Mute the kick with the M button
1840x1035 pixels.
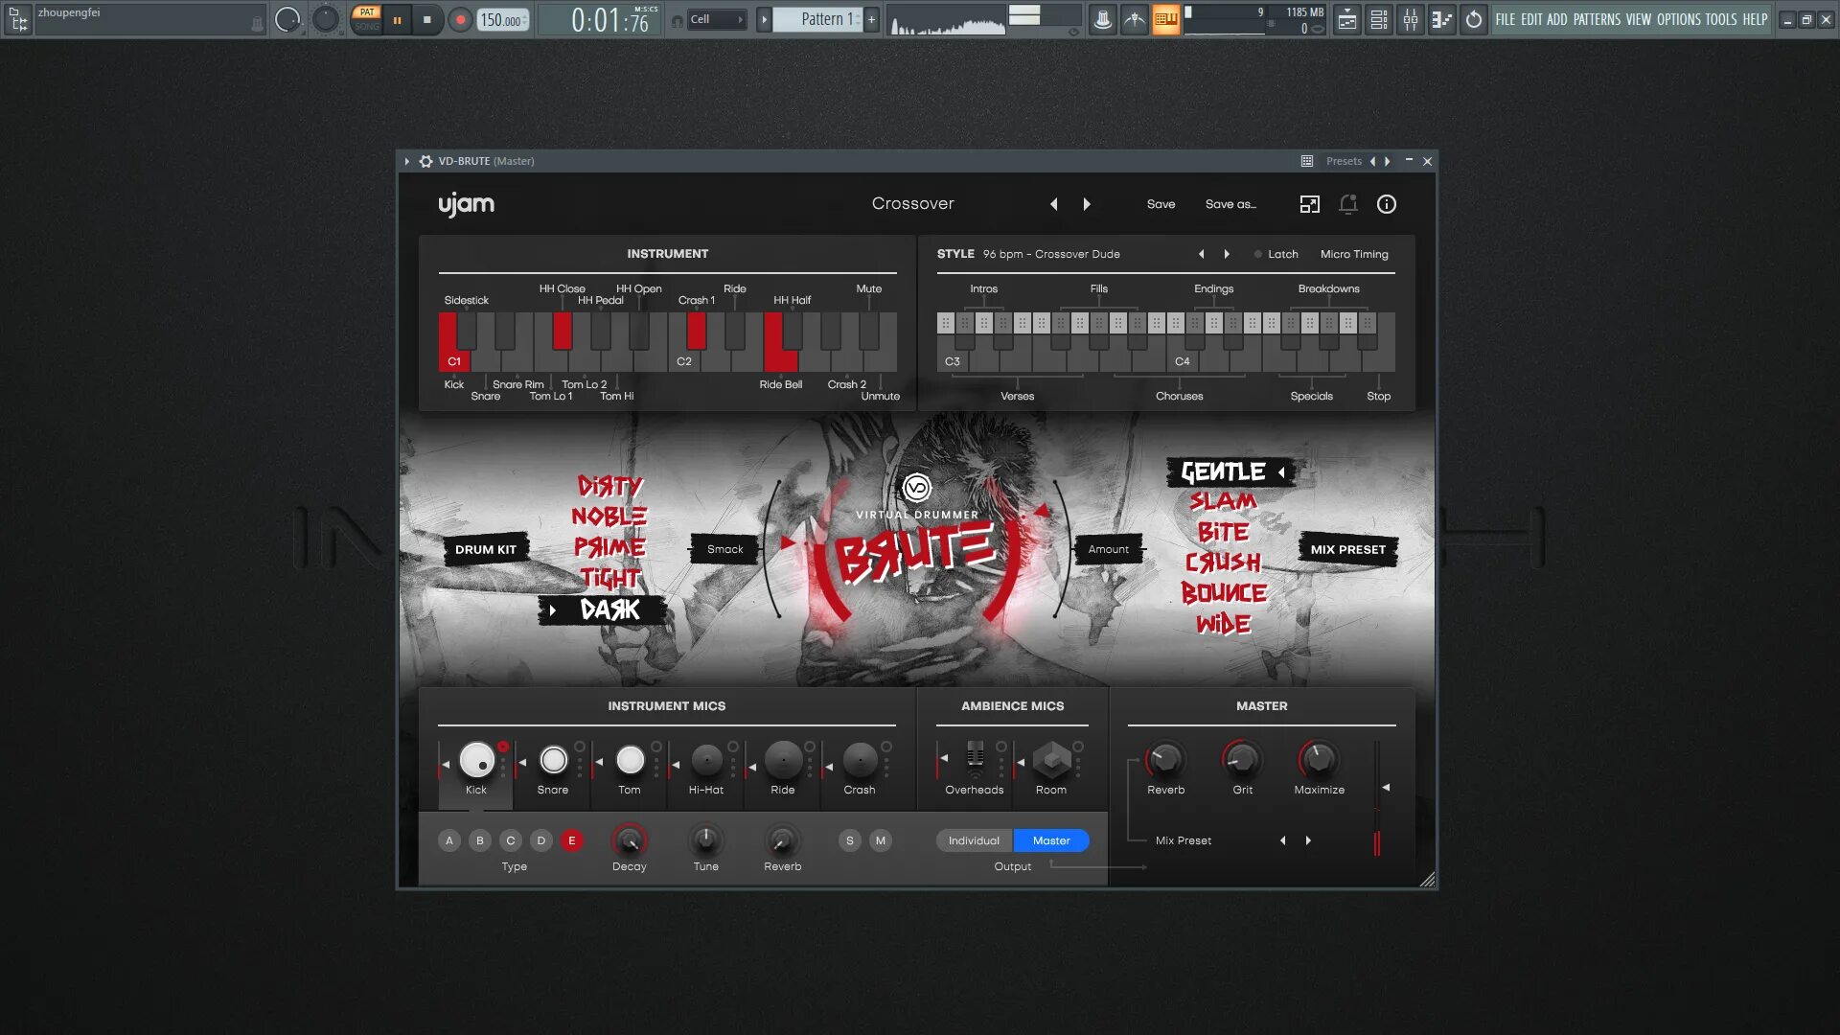click(x=880, y=840)
